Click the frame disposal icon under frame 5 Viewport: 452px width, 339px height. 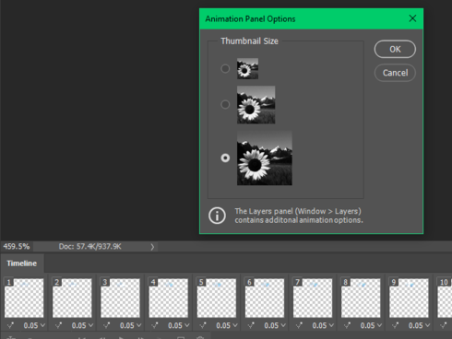coord(203,325)
